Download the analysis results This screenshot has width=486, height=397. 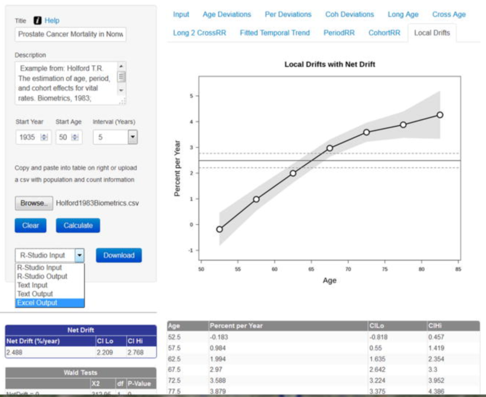[119, 255]
